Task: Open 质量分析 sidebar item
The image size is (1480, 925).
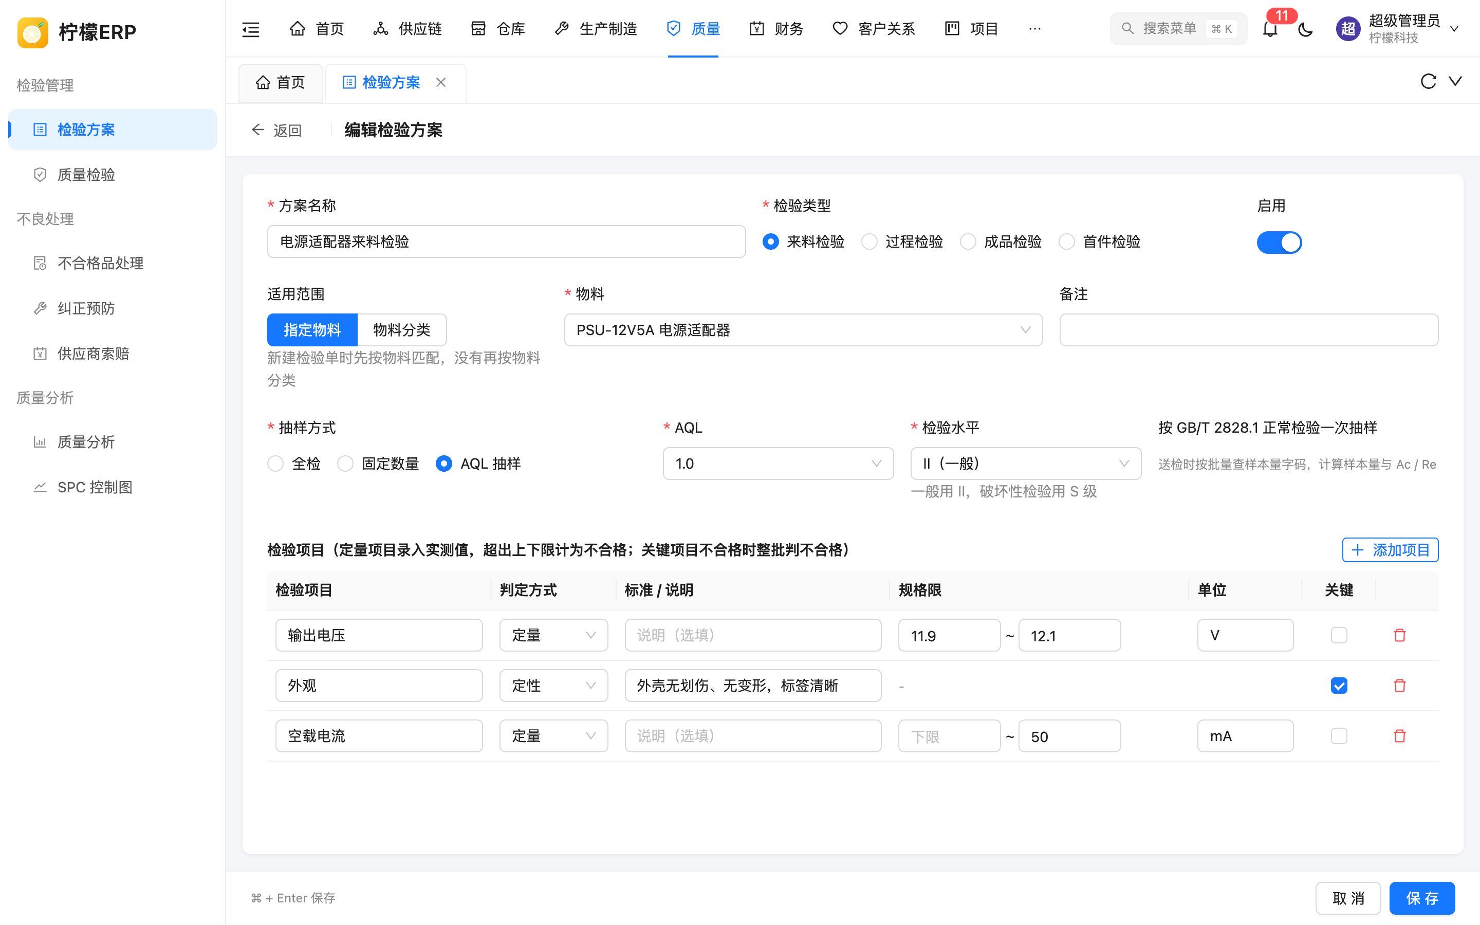Action: pyautogui.click(x=113, y=442)
